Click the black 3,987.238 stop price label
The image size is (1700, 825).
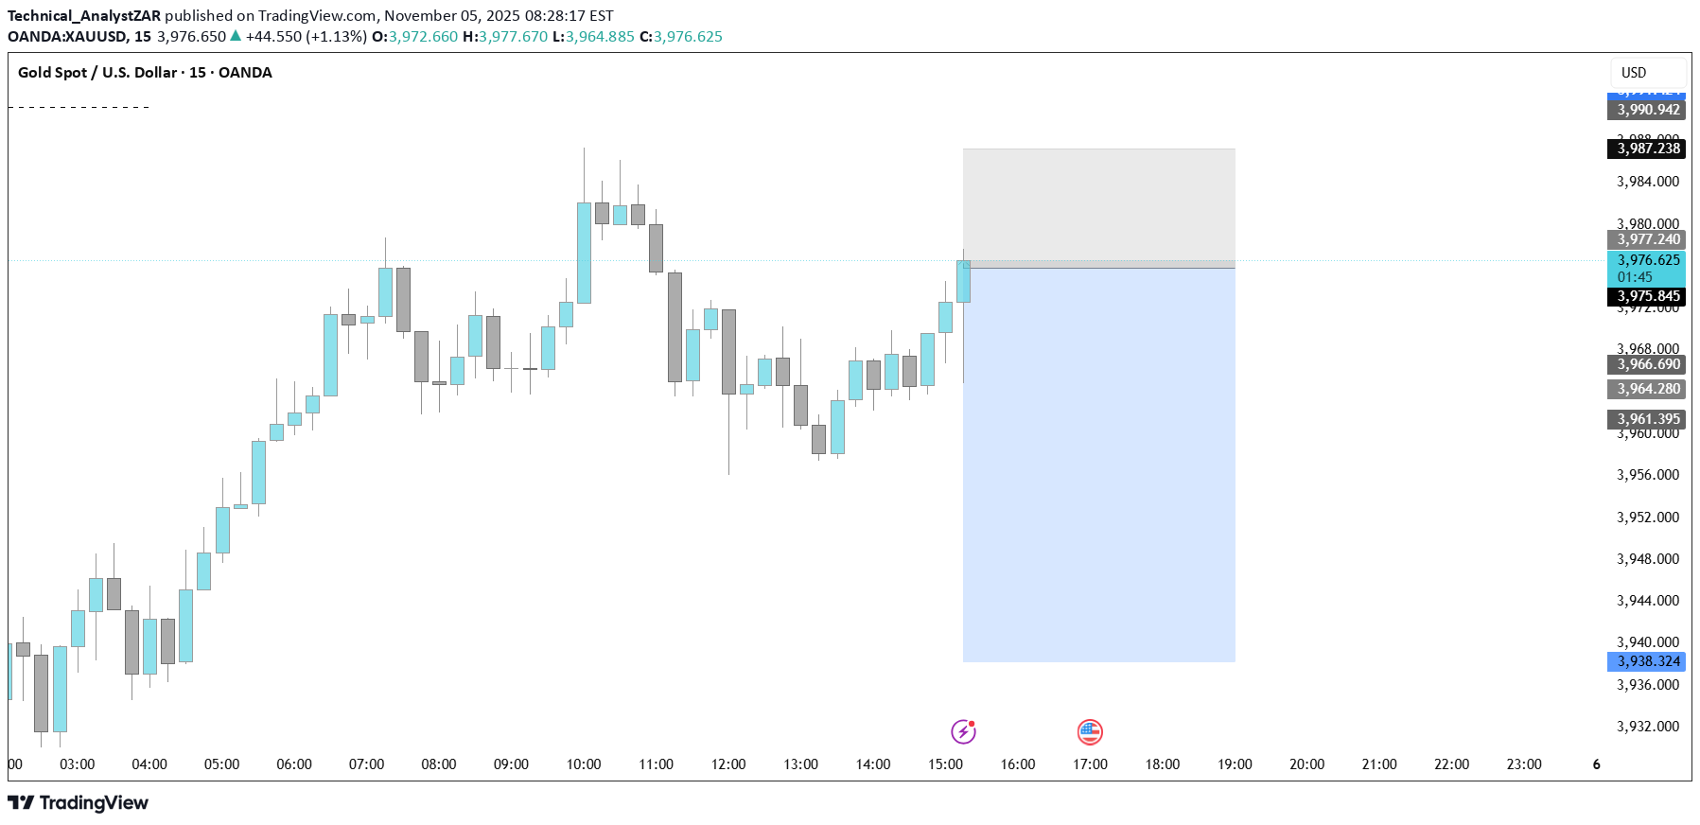[x=1647, y=149]
